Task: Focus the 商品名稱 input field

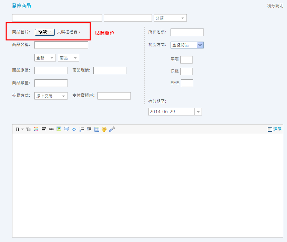Action: [61, 45]
